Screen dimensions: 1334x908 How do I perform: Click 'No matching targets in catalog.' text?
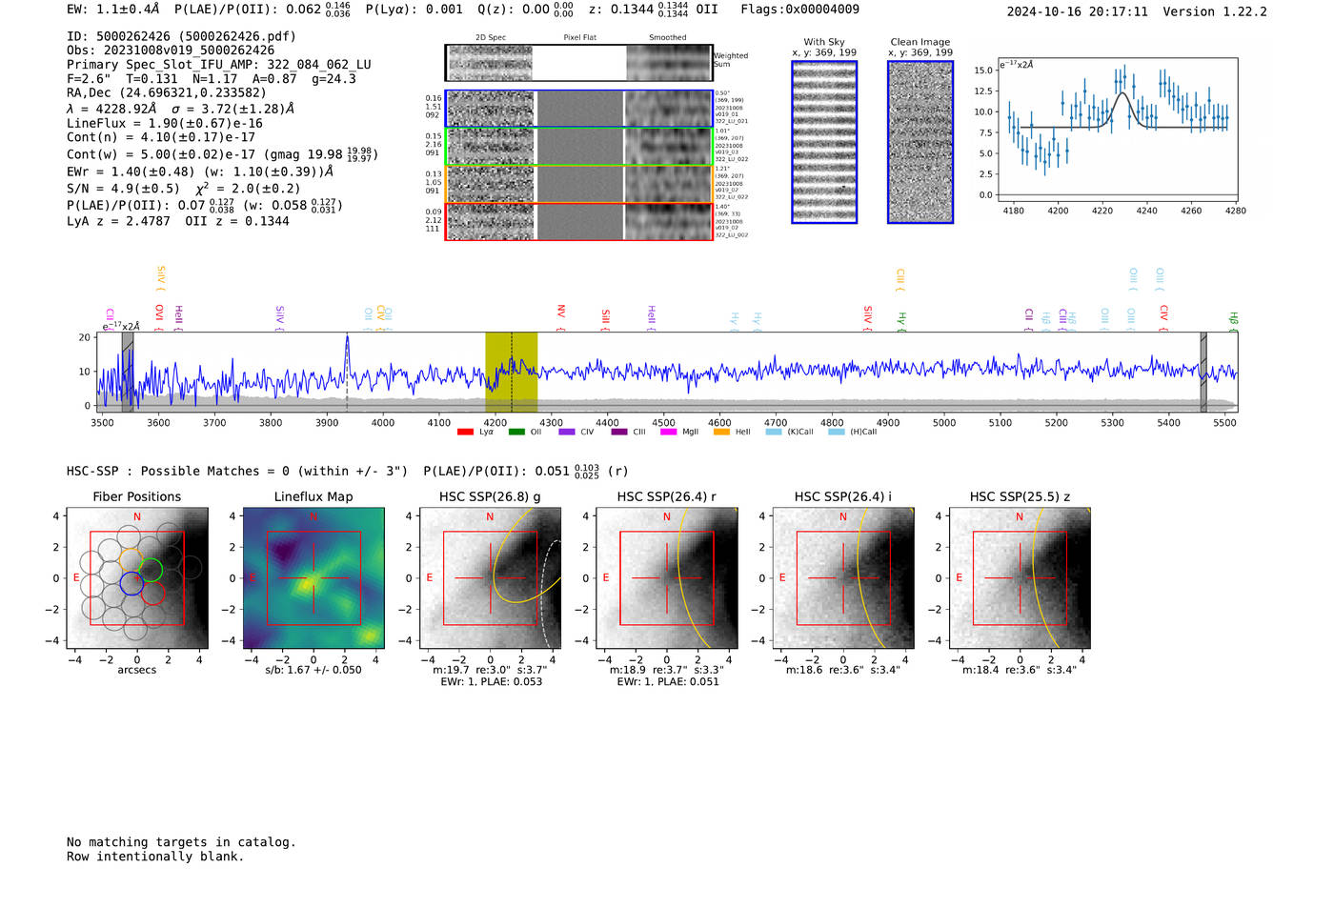(x=181, y=842)
